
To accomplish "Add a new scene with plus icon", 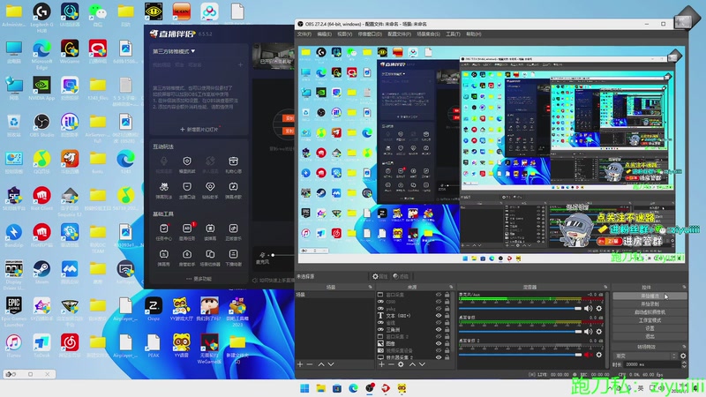I will coord(300,364).
